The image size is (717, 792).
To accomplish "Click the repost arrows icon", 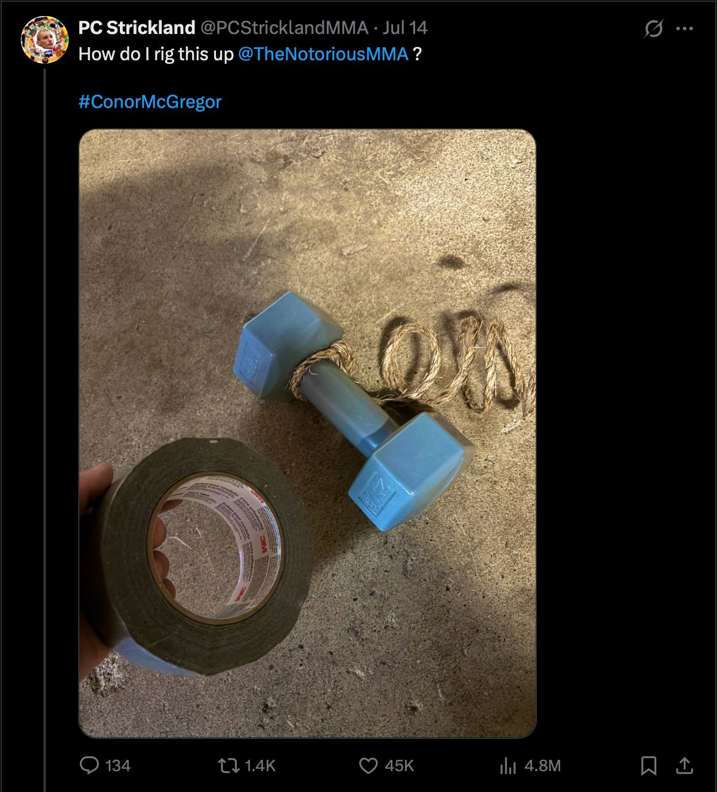I will point(227,765).
